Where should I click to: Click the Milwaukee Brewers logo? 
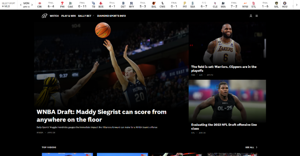(276, 3)
